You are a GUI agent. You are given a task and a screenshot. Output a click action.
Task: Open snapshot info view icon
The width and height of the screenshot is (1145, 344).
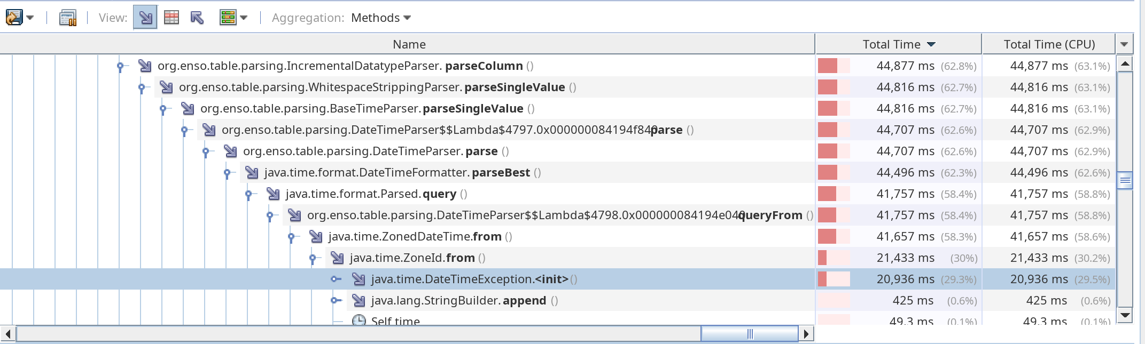pyautogui.click(x=67, y=17)
